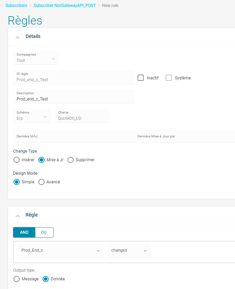The image size is (235, 289).
Task: Select the Supprimer change type
Action: tap(70, 160)
